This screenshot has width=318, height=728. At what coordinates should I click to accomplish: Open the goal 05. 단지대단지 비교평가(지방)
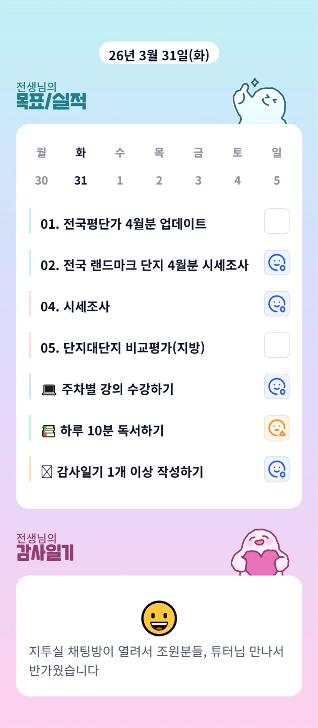[123, 348]
